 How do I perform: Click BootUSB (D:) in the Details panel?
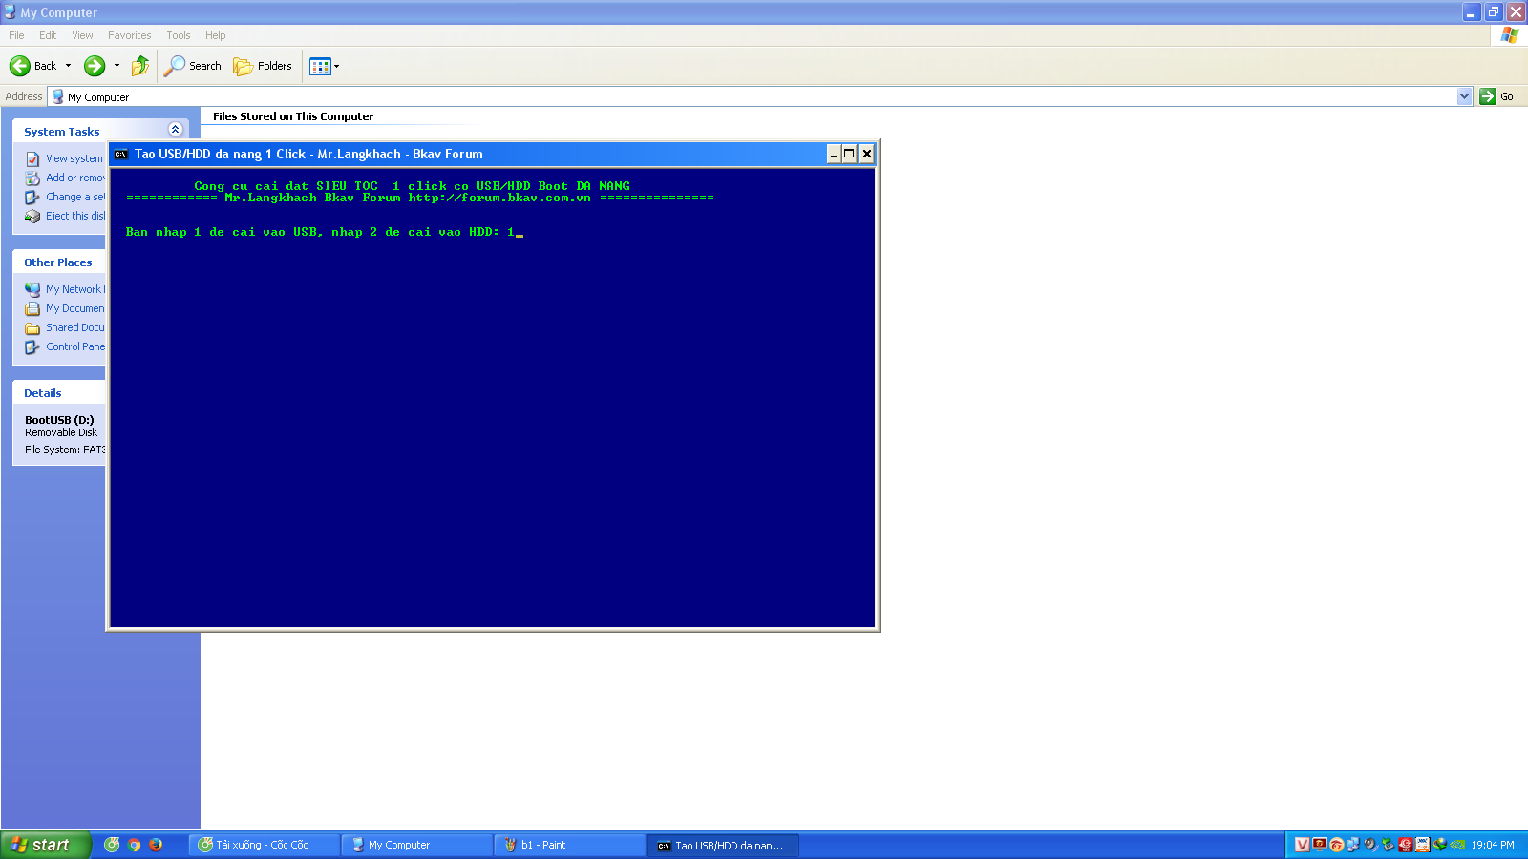point(59,420)
